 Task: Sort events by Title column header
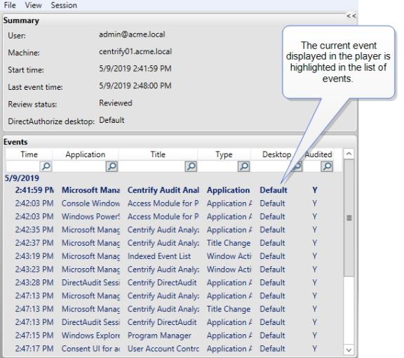click(158, 154)
